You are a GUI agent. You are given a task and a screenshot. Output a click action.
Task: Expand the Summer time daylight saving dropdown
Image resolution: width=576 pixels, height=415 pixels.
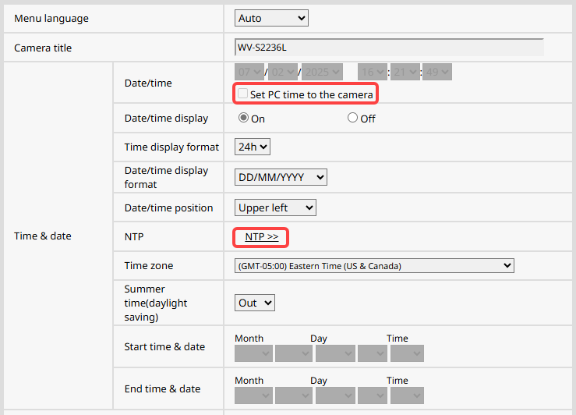point(254,303)
